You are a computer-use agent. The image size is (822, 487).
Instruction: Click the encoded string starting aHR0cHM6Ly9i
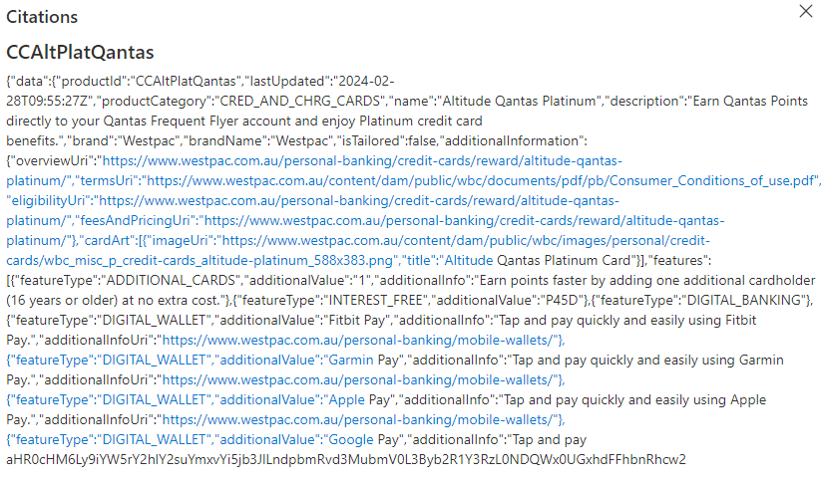click(x=346, y=459)
